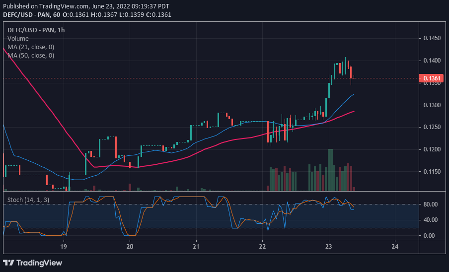
Task: Click the 0.1300 price axis label
Action: tap(432, 105)
